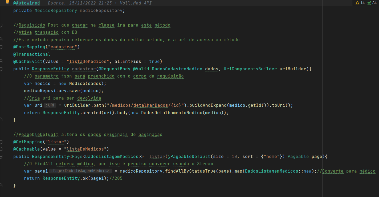
Task: Click DadosListagemMedicos::new method reference
Action: click(x=278, y=171)
